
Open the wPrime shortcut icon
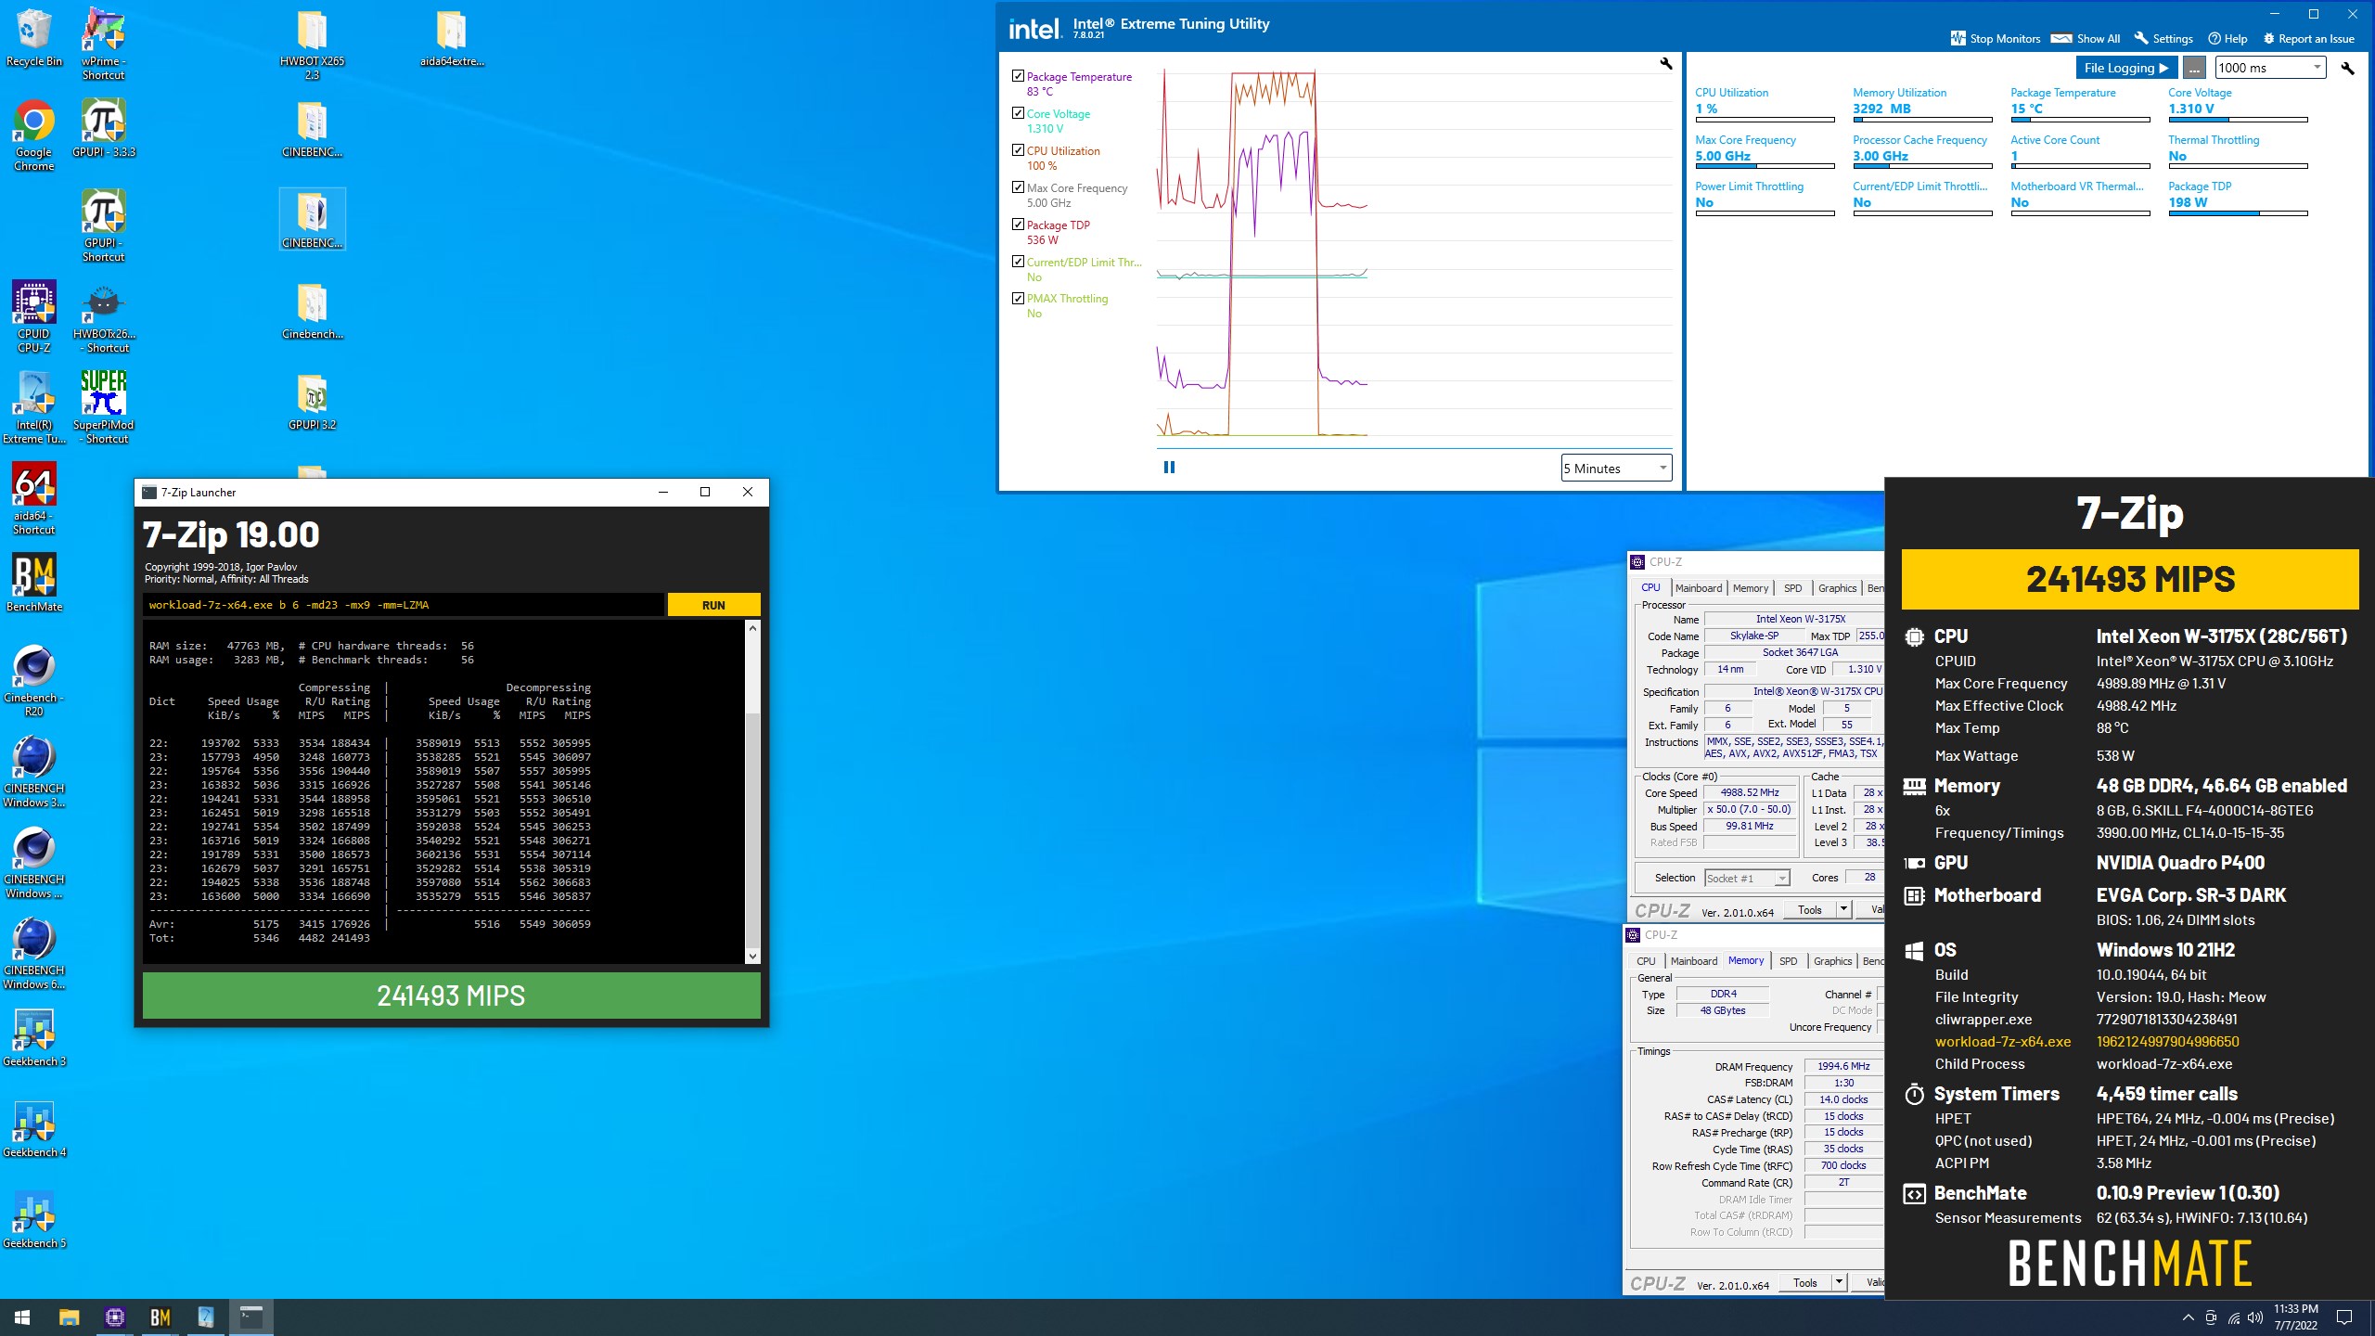pyautogui.click(x=103, y=44)
